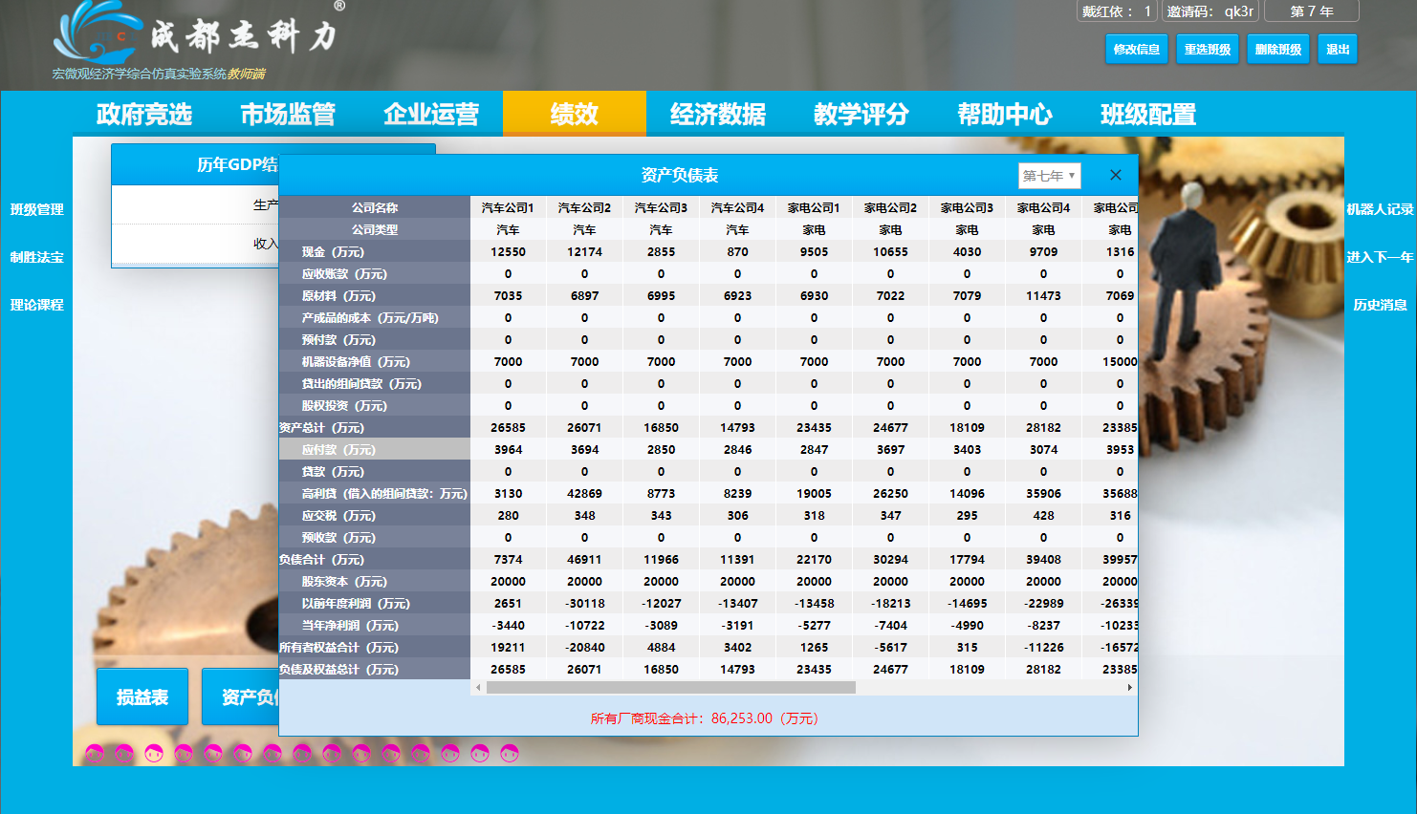1417x814 pixels.
Task: Click the 修改信息 button
Action: click(x=1136, y=50)
